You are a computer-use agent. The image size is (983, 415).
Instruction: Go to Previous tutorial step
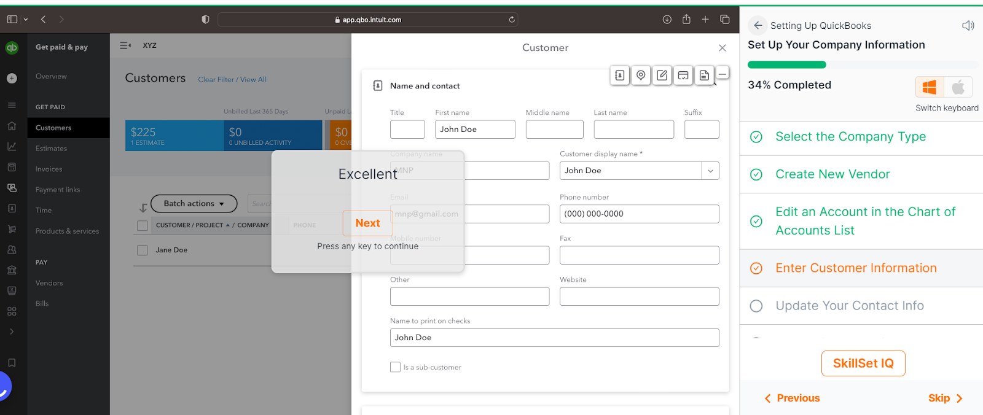[792, 398]
